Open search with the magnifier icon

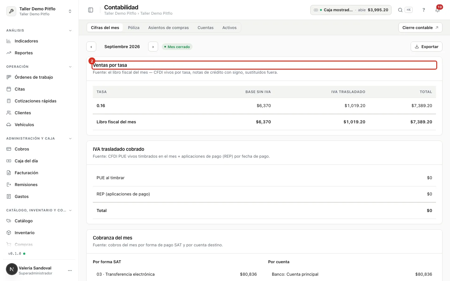pyautogui.click(x=400, y=10)
